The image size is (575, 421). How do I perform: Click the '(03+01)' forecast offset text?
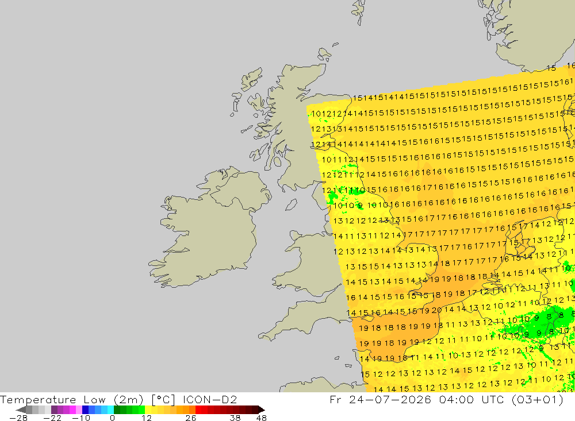point(537,400)
